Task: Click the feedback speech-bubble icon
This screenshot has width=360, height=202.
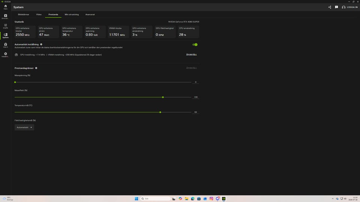Action: pyautogui.click(x=336, y=7)
